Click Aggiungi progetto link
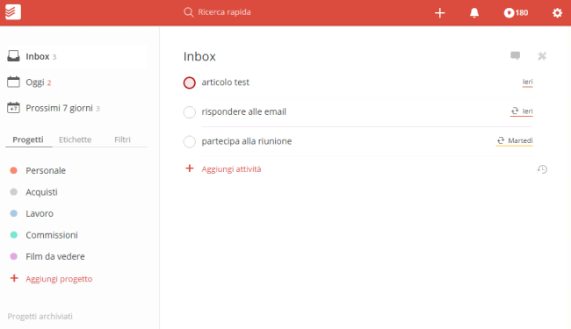This screenshot has width=571, height=329. click(x=59, y=279)
